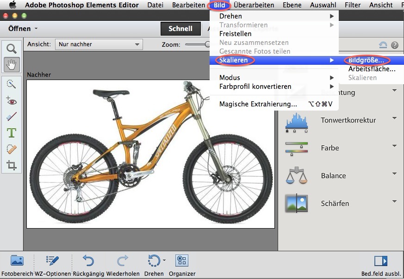Click the Adobe Photoshop Elements Editor app menu

pos(81,5)
